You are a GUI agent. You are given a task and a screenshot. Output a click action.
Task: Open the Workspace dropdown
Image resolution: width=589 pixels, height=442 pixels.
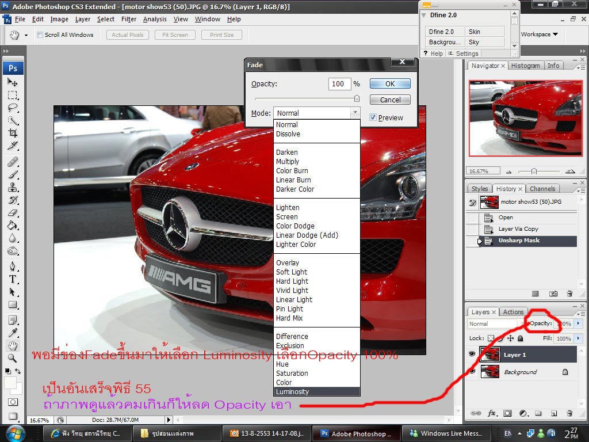click(x=539, y=34)
